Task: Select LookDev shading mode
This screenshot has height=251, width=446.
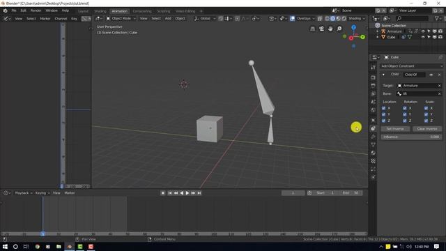Action: (x=338, y=19)
